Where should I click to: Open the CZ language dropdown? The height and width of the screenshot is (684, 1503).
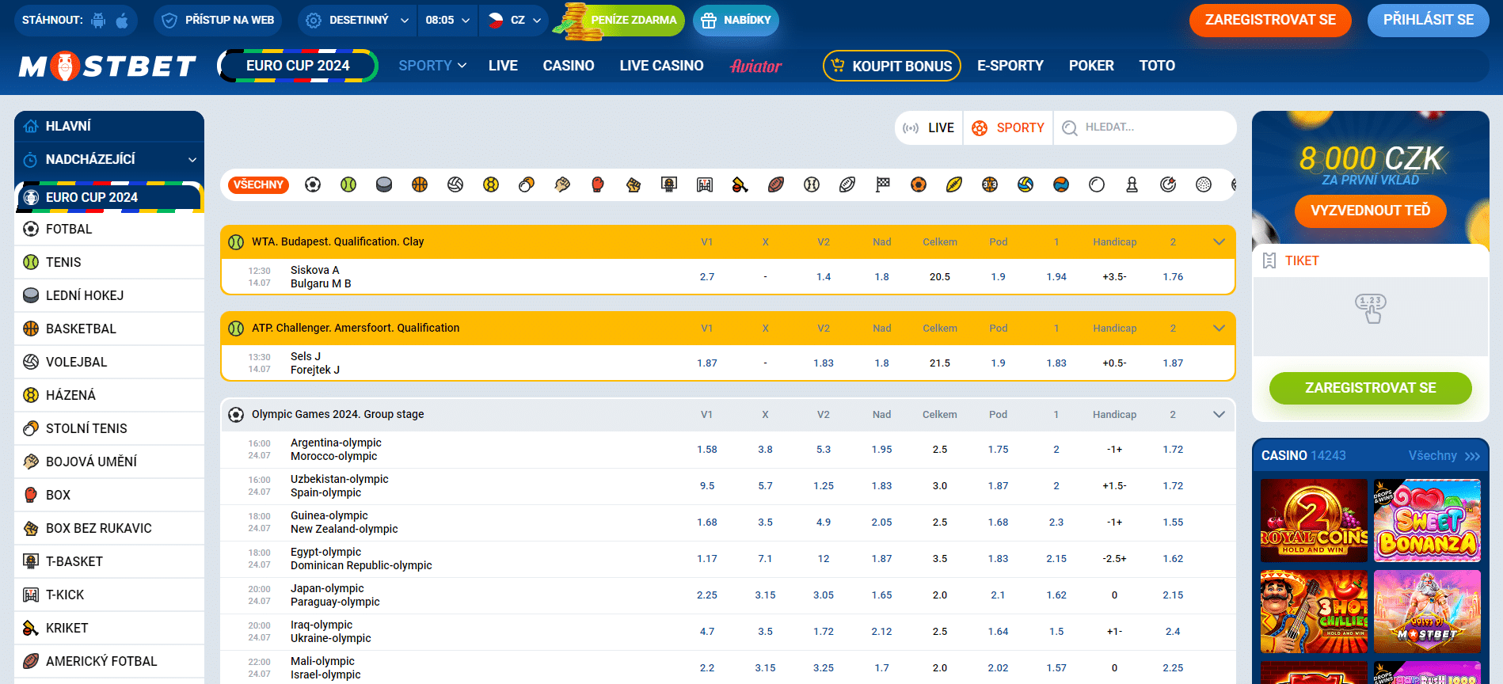(x=514, y=21)
